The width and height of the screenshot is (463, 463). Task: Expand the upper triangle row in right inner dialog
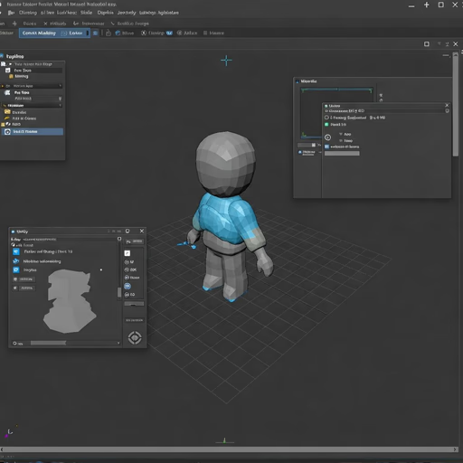click(x=341, y=134)
